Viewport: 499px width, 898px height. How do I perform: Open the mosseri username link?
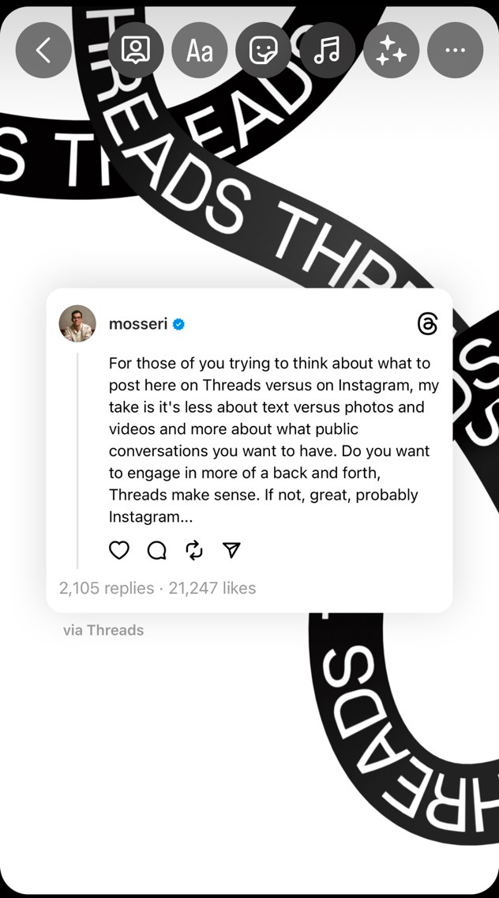point(138,324)
